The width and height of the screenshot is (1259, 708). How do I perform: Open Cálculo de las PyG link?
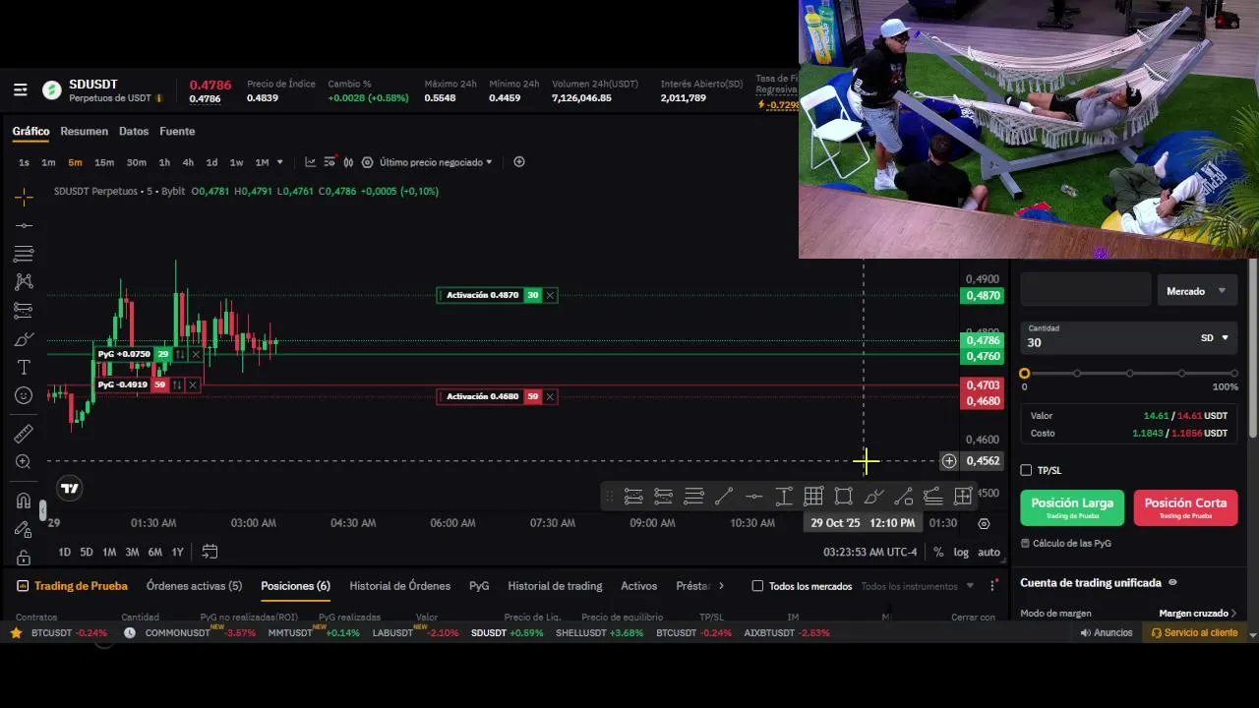point(1066,543)
